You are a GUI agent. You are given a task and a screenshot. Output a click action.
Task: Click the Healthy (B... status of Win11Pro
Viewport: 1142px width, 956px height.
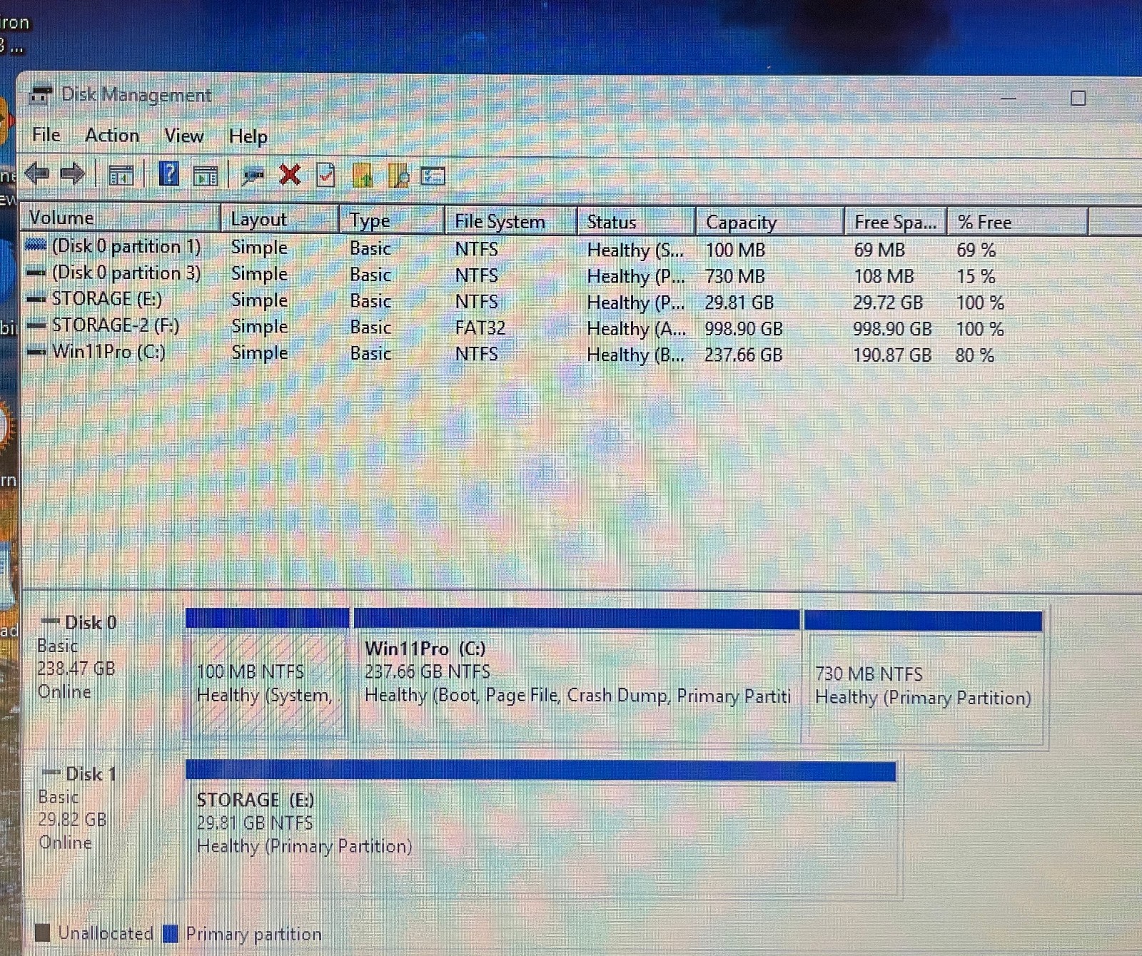(x=635, y=355)
